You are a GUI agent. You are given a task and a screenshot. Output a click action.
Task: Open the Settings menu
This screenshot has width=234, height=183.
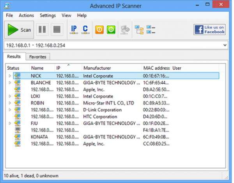coord(48,16)
